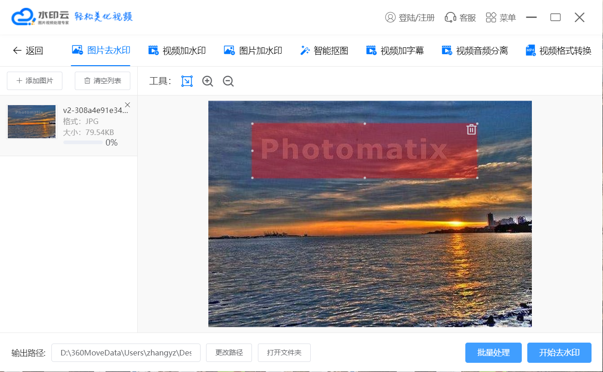Click 清空列表 to clear list

(x=102, y=81)
